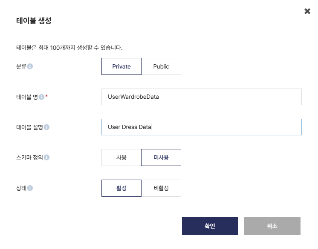Click the User Dress Data description field
Image resolution: width=318 pixels, height=249 pixels.
click(201, 127)
